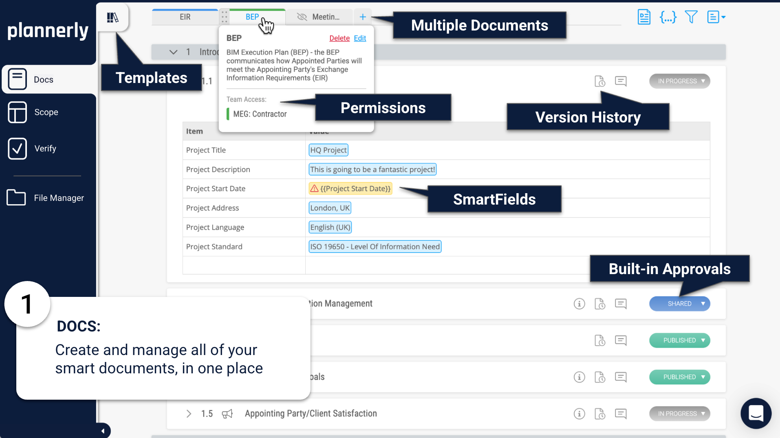Viewport: 780px width, 438px height.
Task: Open the Templates library icon
Action: [x=112, y=17]
